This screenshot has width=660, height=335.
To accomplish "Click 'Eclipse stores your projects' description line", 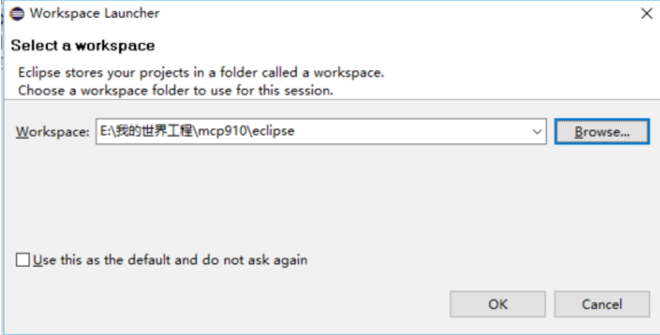I will (201, 73).
